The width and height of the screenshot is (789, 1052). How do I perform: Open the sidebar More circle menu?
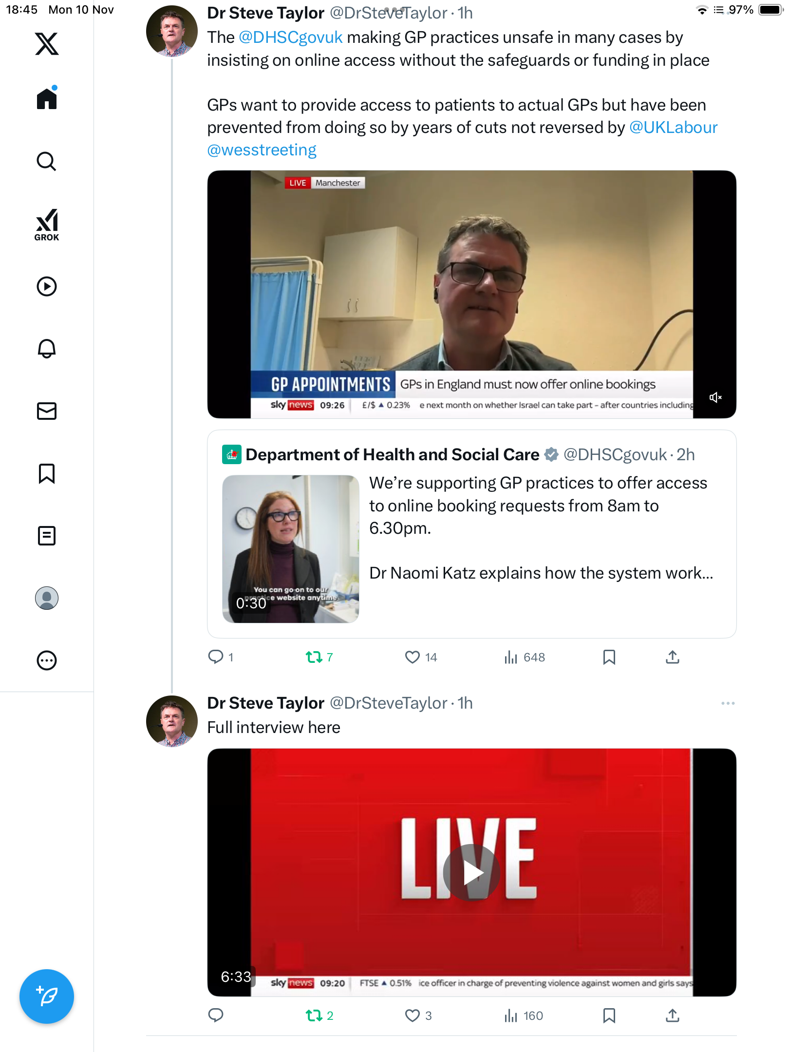(47, 660)
